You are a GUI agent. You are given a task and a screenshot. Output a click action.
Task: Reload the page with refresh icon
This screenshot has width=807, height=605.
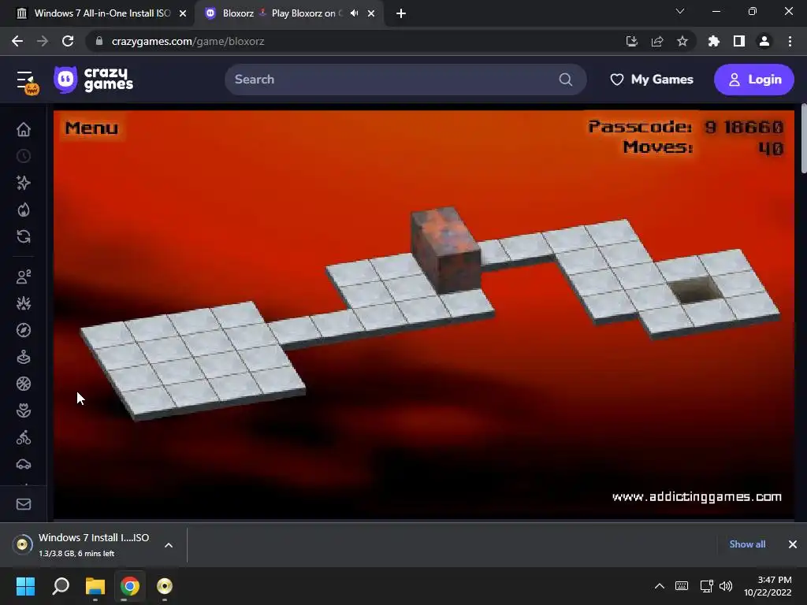[68, 41]
